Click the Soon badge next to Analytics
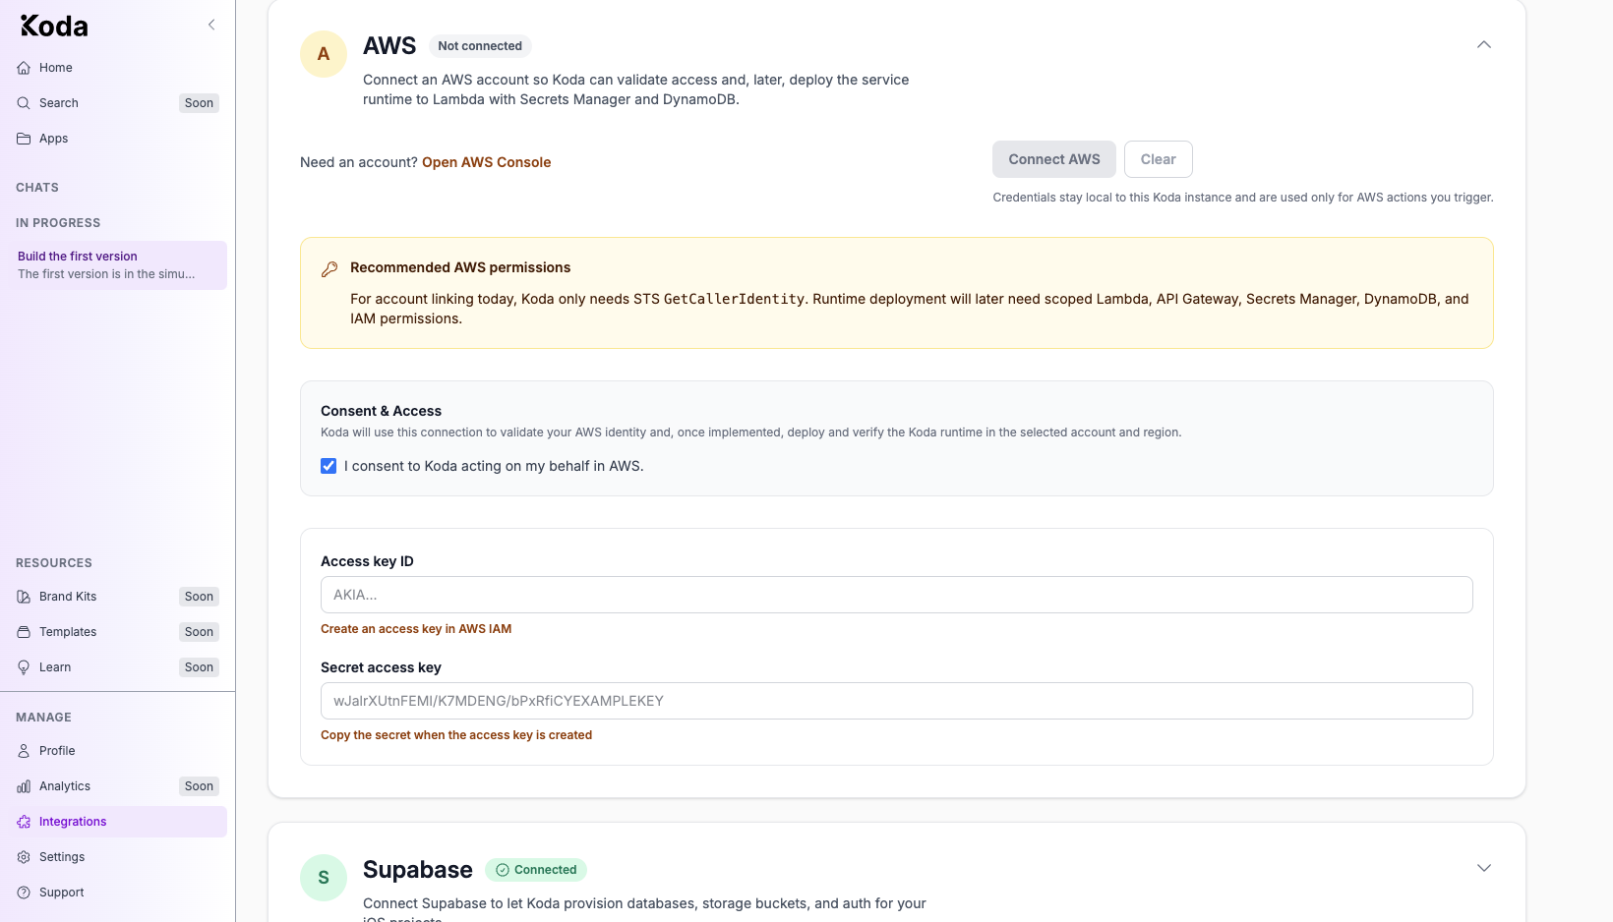The width and height of the screenshot is (1613, 922). coord(199,786)
